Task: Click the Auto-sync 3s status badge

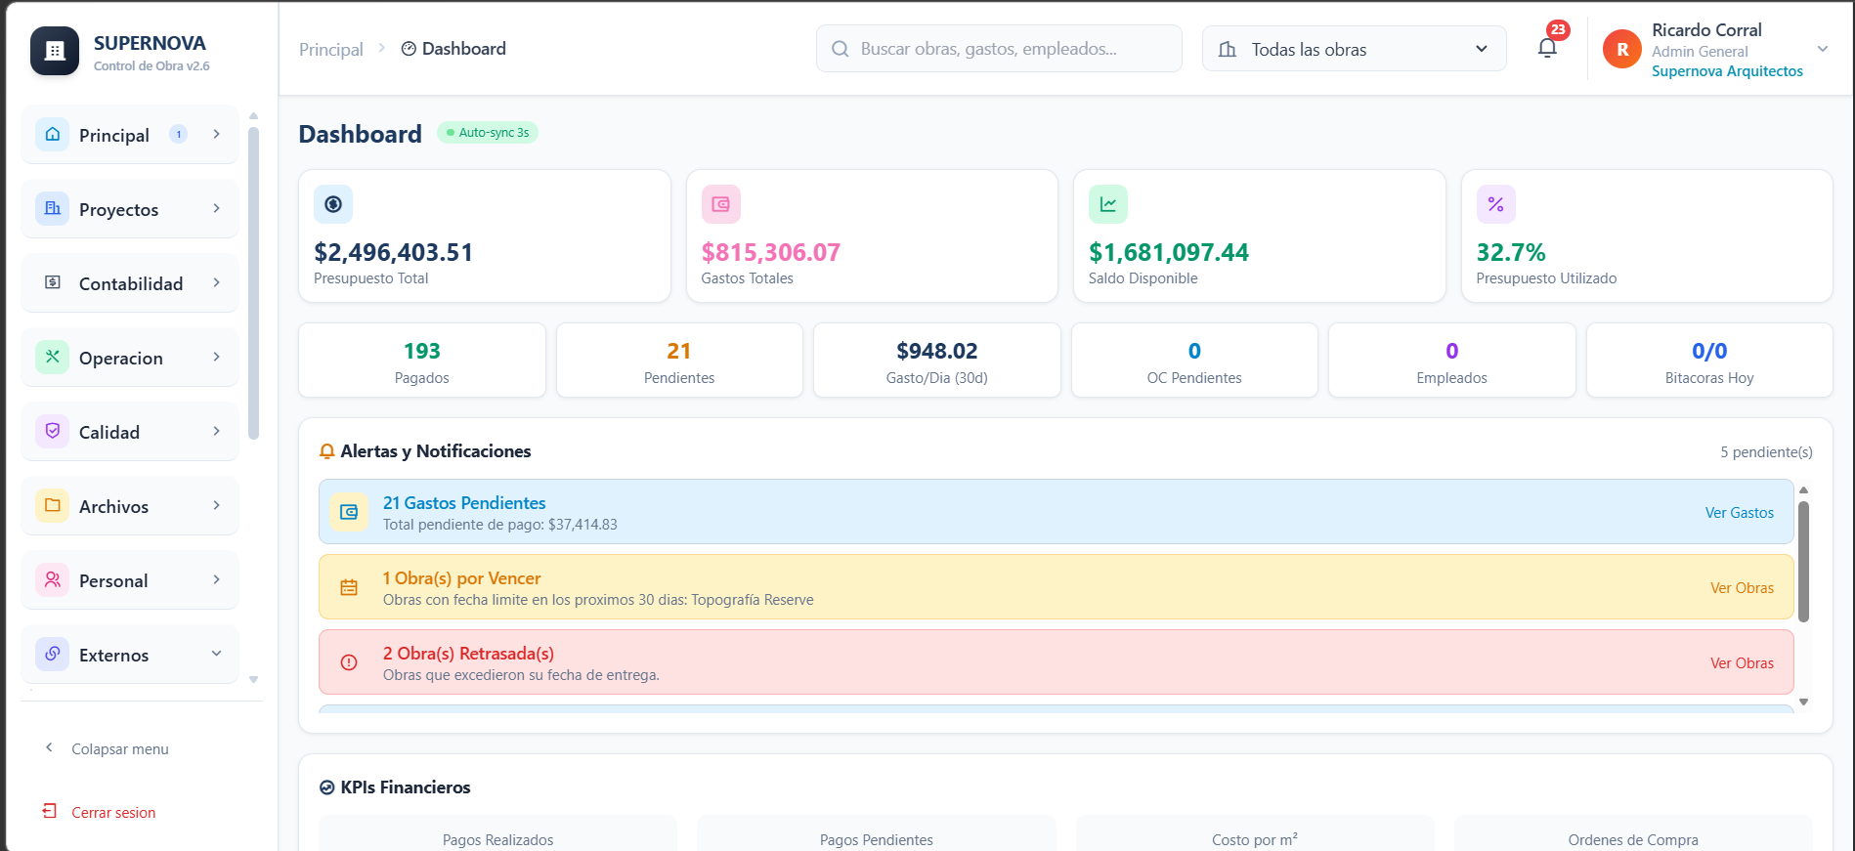Action: (487, 132)
